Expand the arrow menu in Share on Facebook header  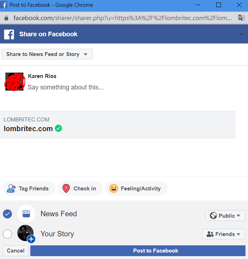241,34
